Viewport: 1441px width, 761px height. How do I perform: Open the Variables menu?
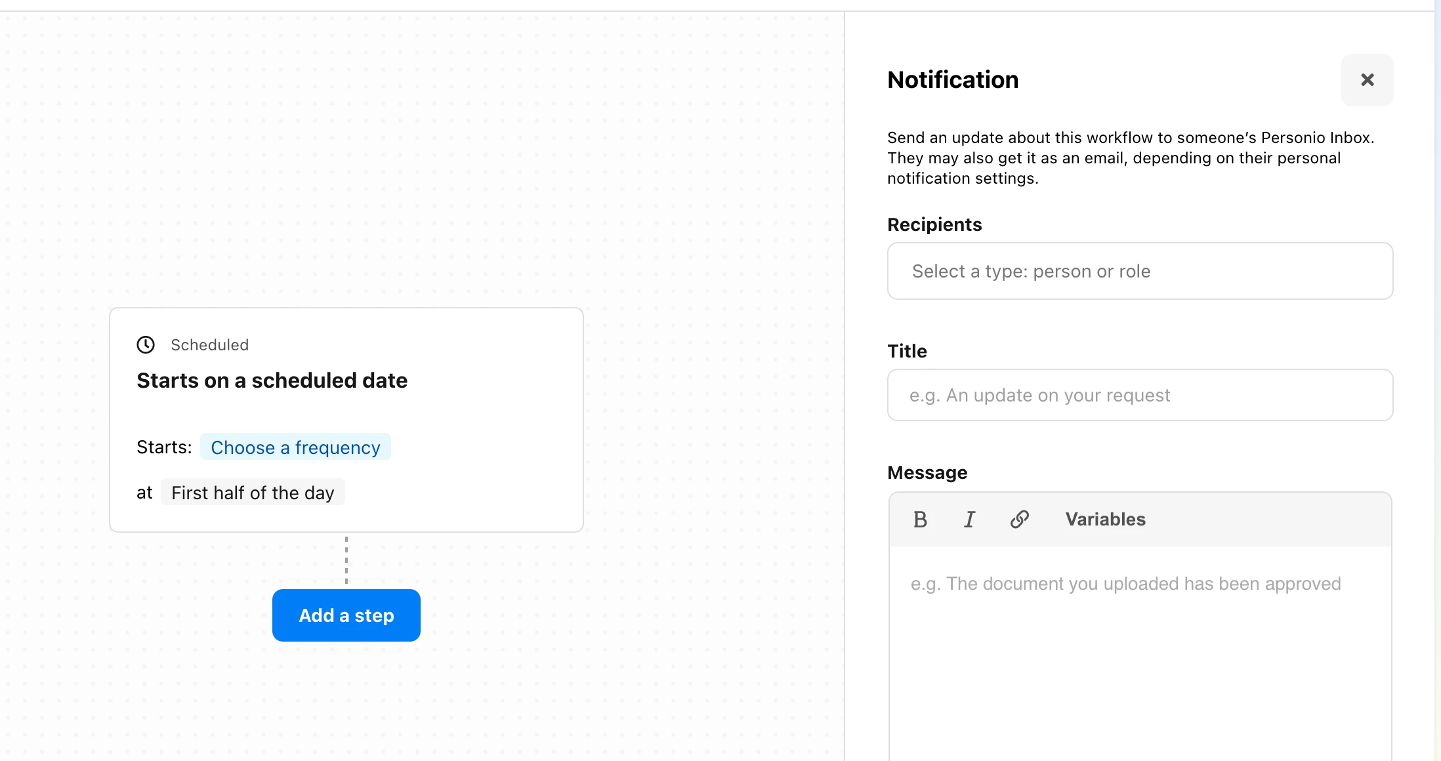point(1105,520)
